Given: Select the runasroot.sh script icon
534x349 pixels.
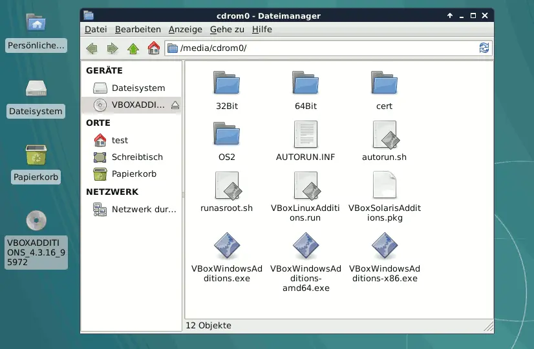Looking at the screenshot, I should [228, 186].
